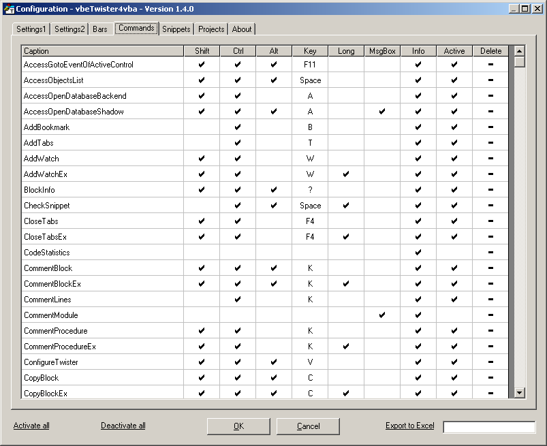Image resolution: width=547 pixels, height=446 pixels.
Task: Remove the AddBookmark command via its delete icon
Action: pyautogui.click(x=490, y=127)
